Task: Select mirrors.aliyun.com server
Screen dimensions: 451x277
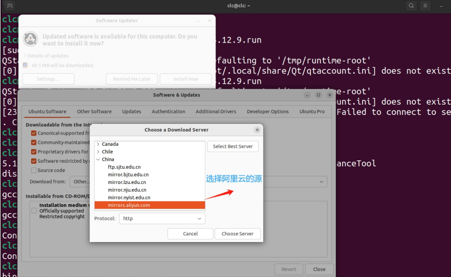Action: pos(150,205)
